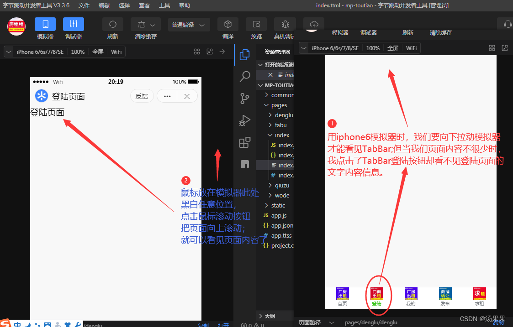Viewport: 513px width, 327px height.
Task: Open the Run and Debug icon
Action: 244,120
